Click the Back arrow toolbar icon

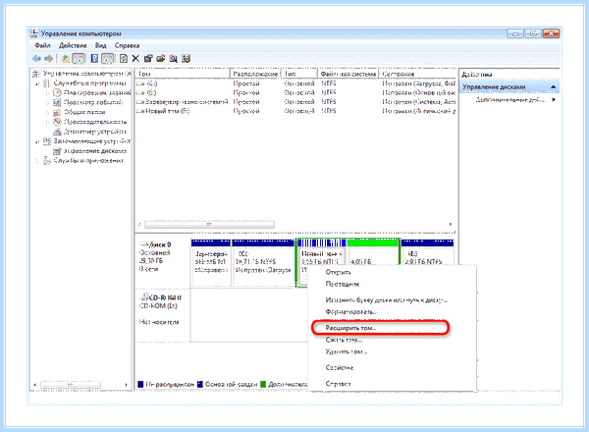pos(36,59)
